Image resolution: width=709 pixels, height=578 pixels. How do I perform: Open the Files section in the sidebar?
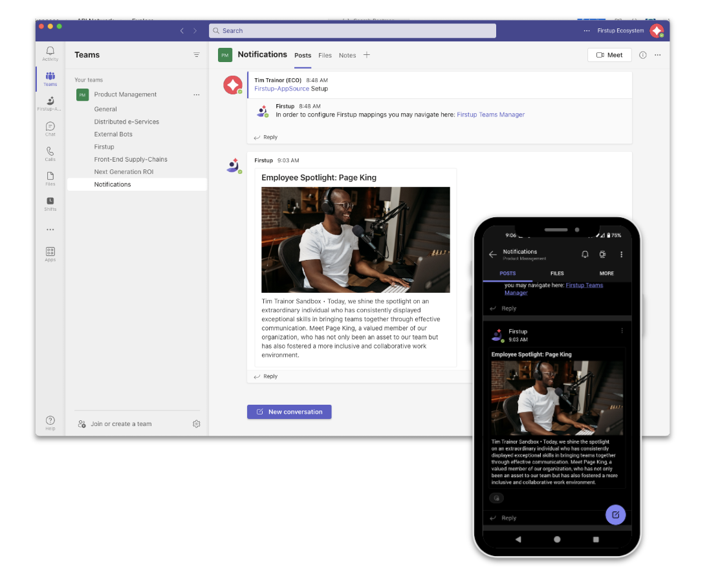50,178
